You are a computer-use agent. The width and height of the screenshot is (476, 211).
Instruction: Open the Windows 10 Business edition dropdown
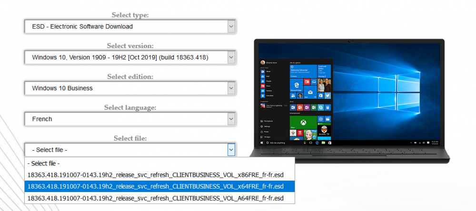coord(130,88)
